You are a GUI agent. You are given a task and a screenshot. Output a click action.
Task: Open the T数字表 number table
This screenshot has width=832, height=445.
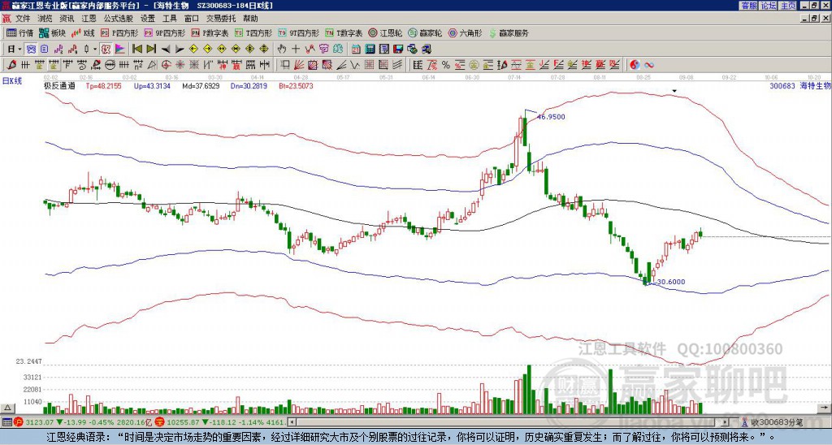coord(344,32)
